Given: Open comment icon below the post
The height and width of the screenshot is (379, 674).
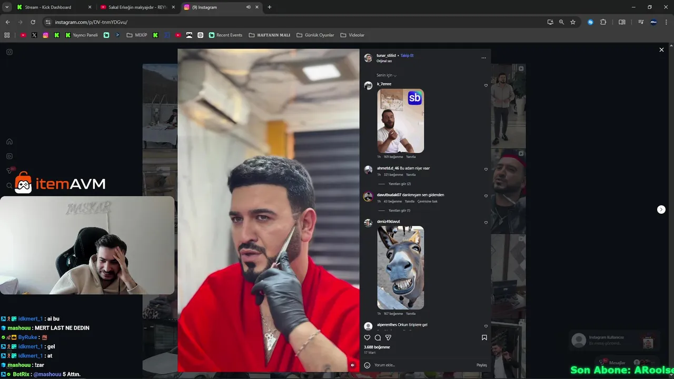Looking at the screenshot, I should tap(378, 337).
